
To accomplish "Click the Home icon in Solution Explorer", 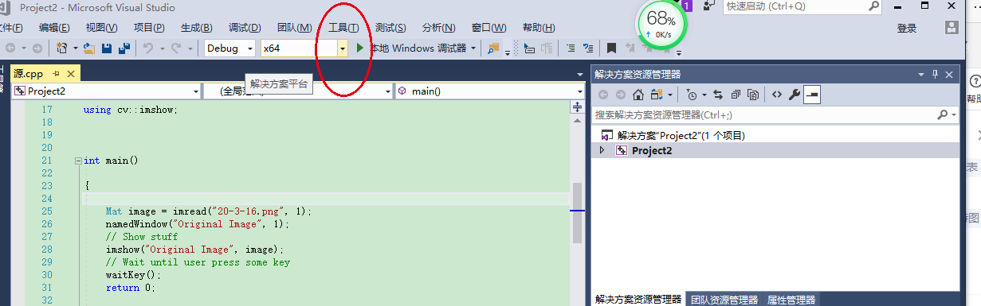I will [x=638, y=95].
